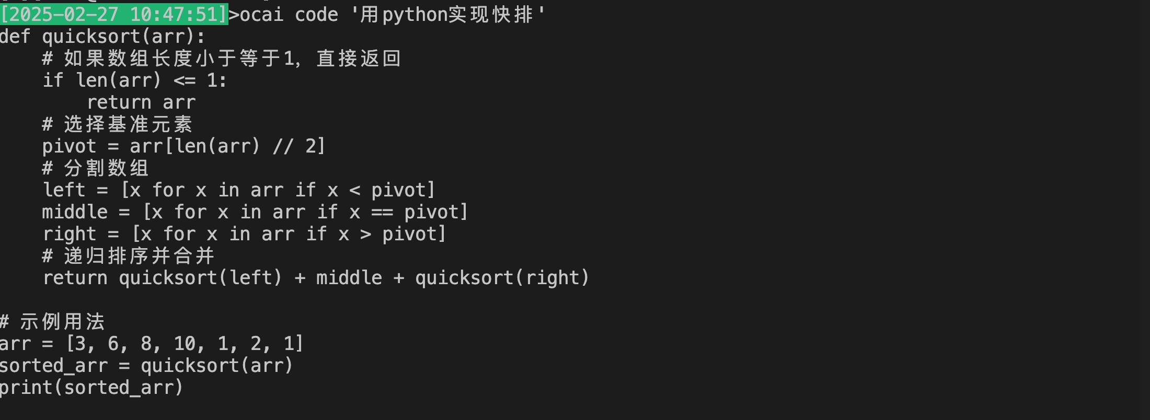Click the 'ocai' command word

[x=261, y=14]
